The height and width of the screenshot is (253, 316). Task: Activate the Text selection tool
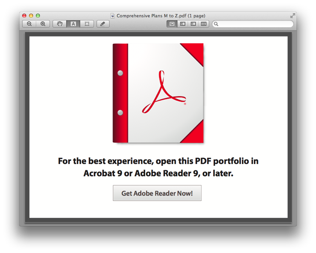(x=73, y=24)
